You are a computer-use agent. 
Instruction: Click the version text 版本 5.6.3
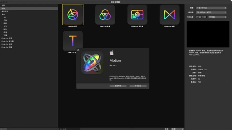113,65
